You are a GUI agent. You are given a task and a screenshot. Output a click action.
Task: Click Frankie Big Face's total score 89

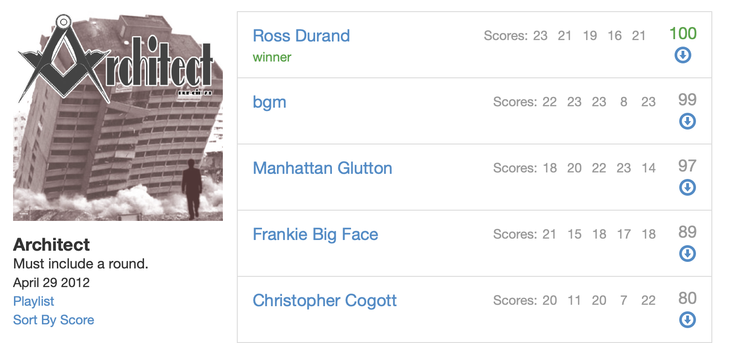688,232
